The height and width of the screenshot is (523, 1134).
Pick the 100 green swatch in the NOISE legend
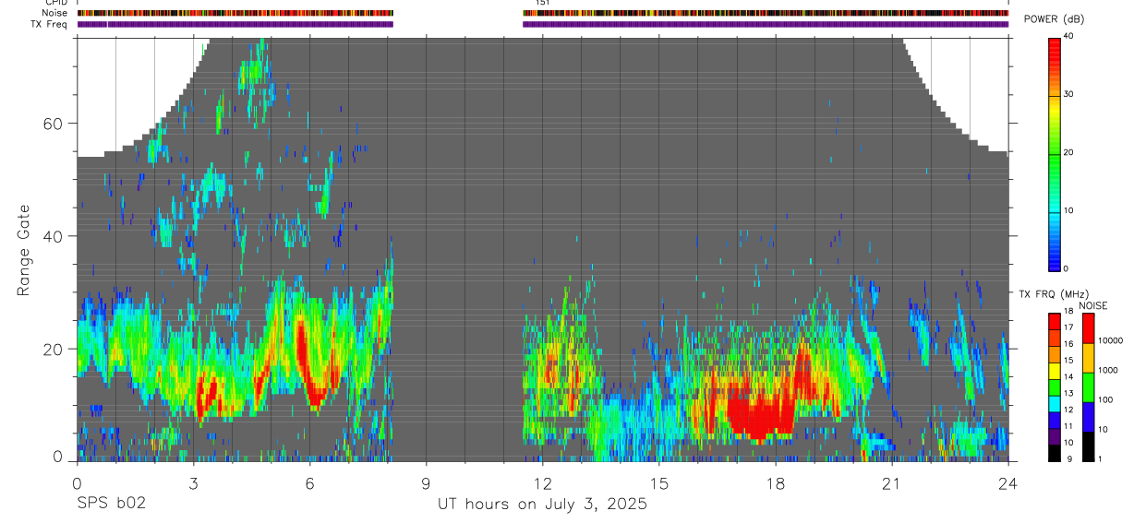[1088, 387]
